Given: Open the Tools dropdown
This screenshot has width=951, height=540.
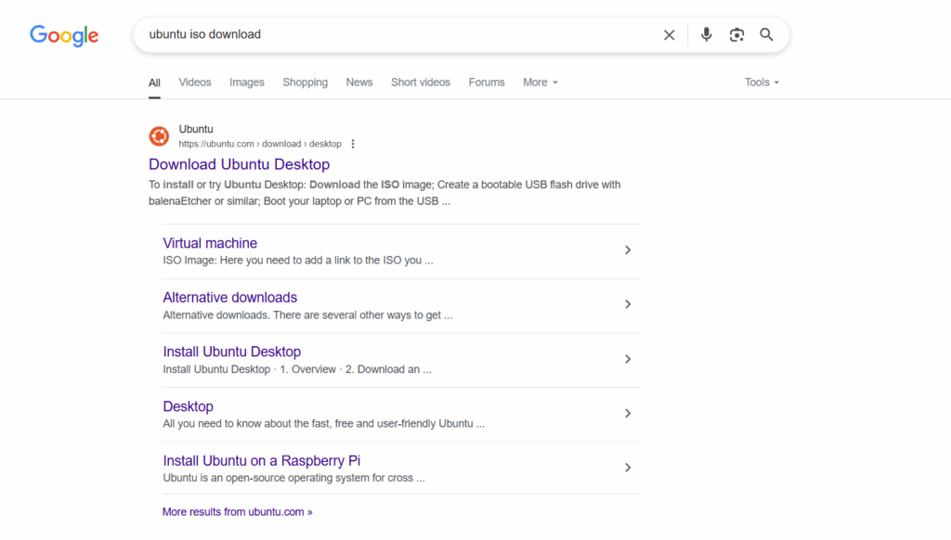Looking at the screenshot, I should click(762, 83).
